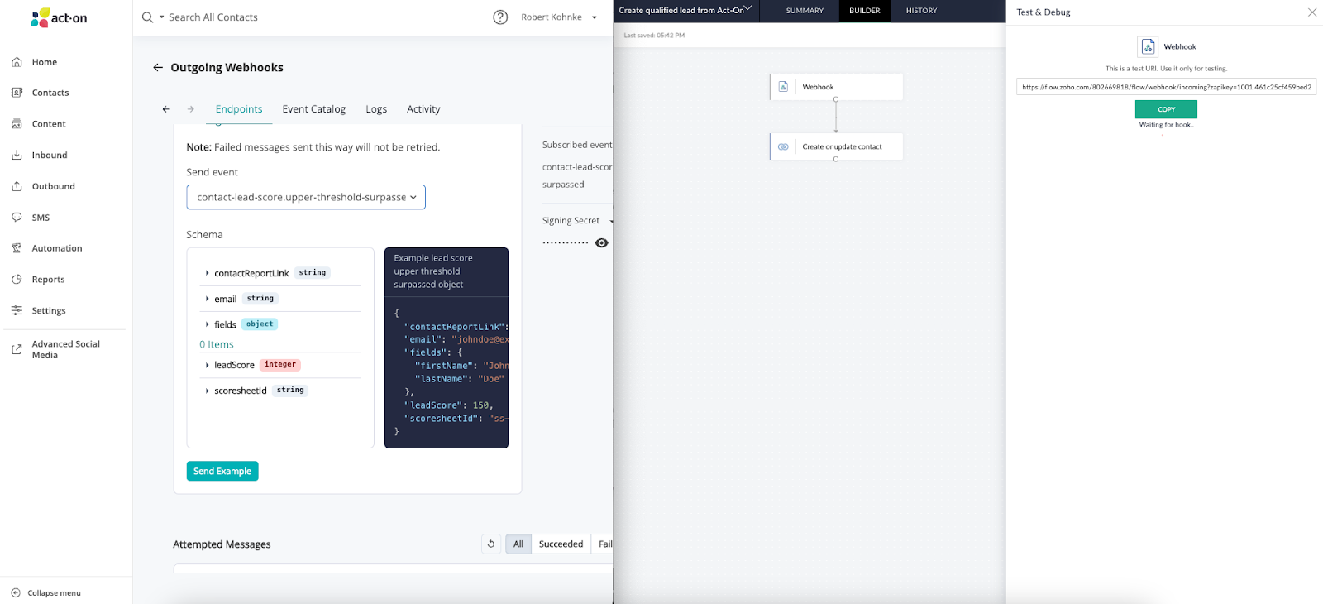Open the Search All Contacts scope dropdown
The height and width of the screenshot is (604, 1323).
(x=162, y=17)
